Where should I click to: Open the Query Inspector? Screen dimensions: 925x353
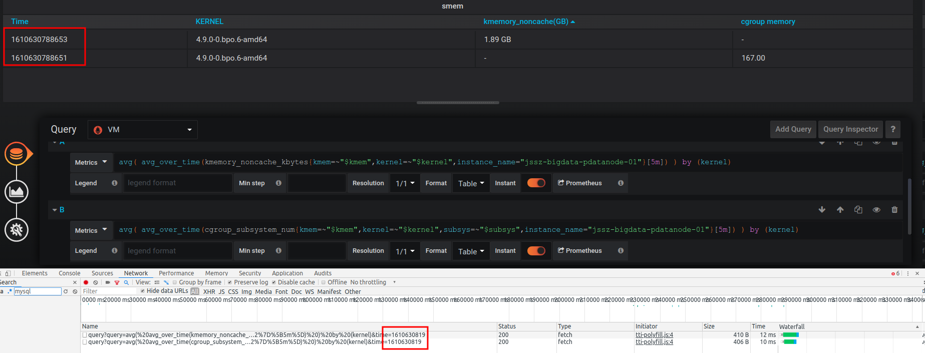850,129
